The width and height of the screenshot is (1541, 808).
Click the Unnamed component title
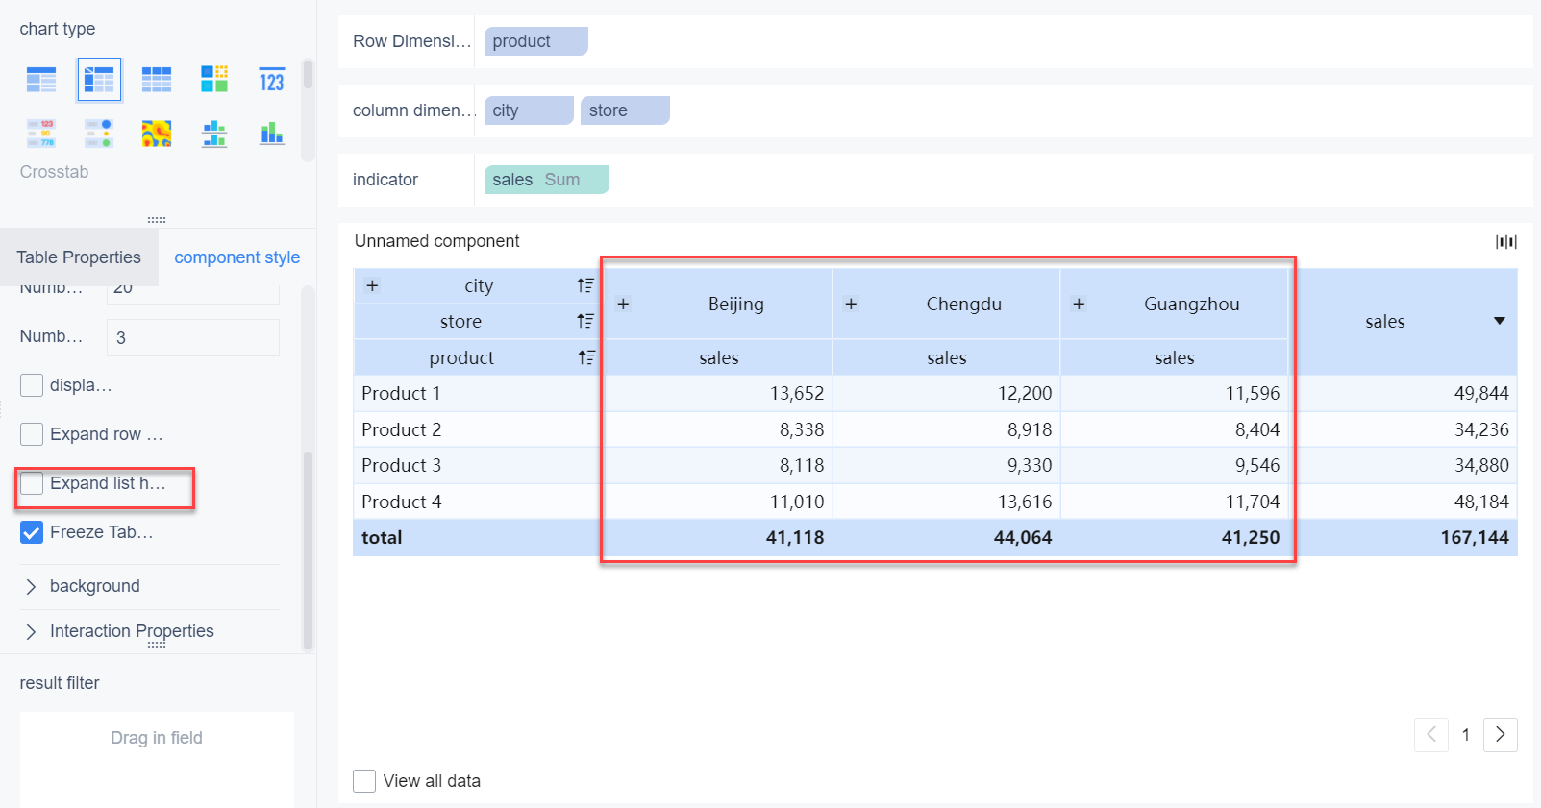coord(436,241)
